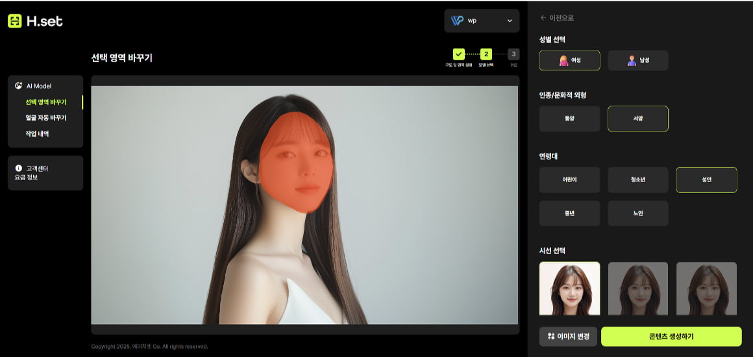Screen dimensions: 753x357
Task: Select the 여성 female avatar option
Action: click(x=569, y=60)
